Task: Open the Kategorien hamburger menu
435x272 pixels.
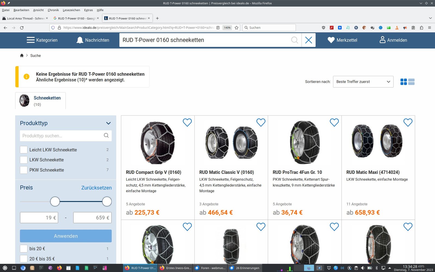Action: [42, 40]
